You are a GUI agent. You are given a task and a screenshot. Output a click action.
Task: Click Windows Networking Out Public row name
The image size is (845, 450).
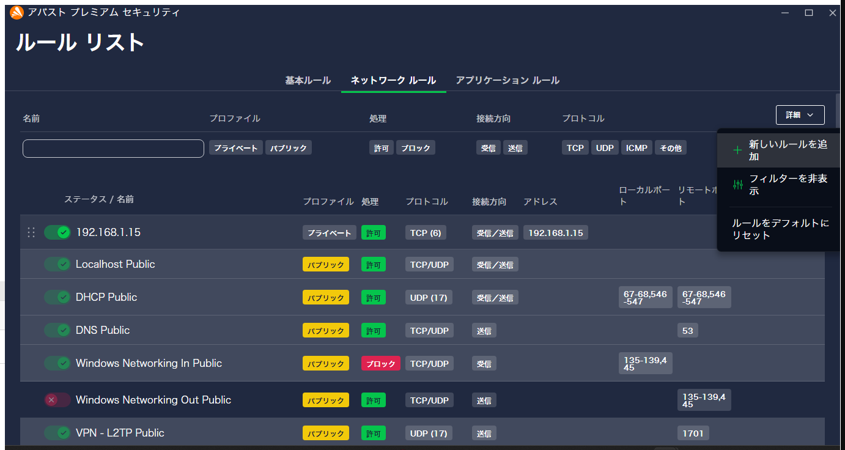coord(153,400)
